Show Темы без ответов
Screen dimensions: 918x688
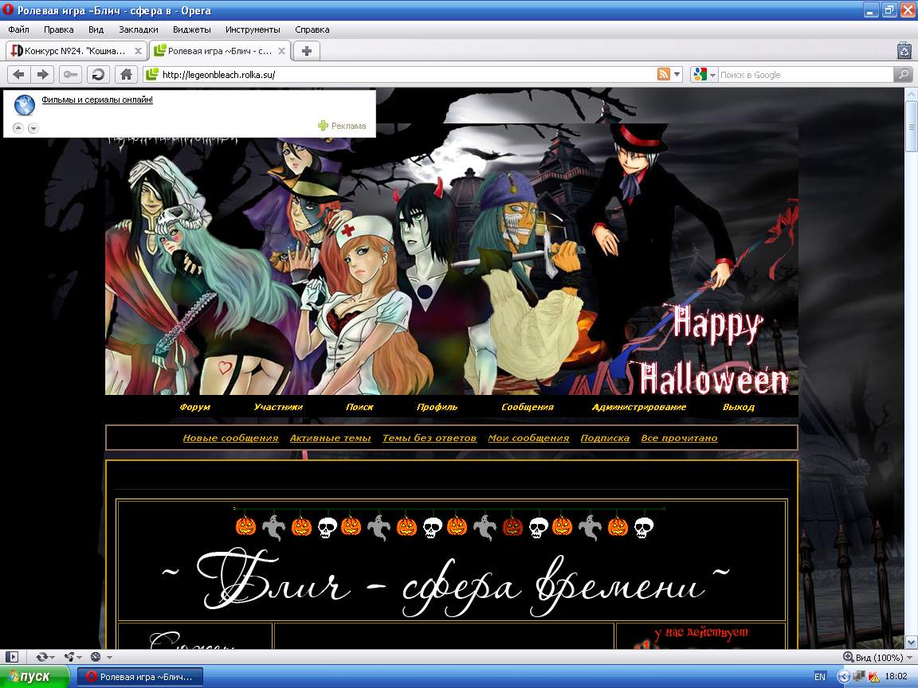pyautogui.click(x=430, y=438)
